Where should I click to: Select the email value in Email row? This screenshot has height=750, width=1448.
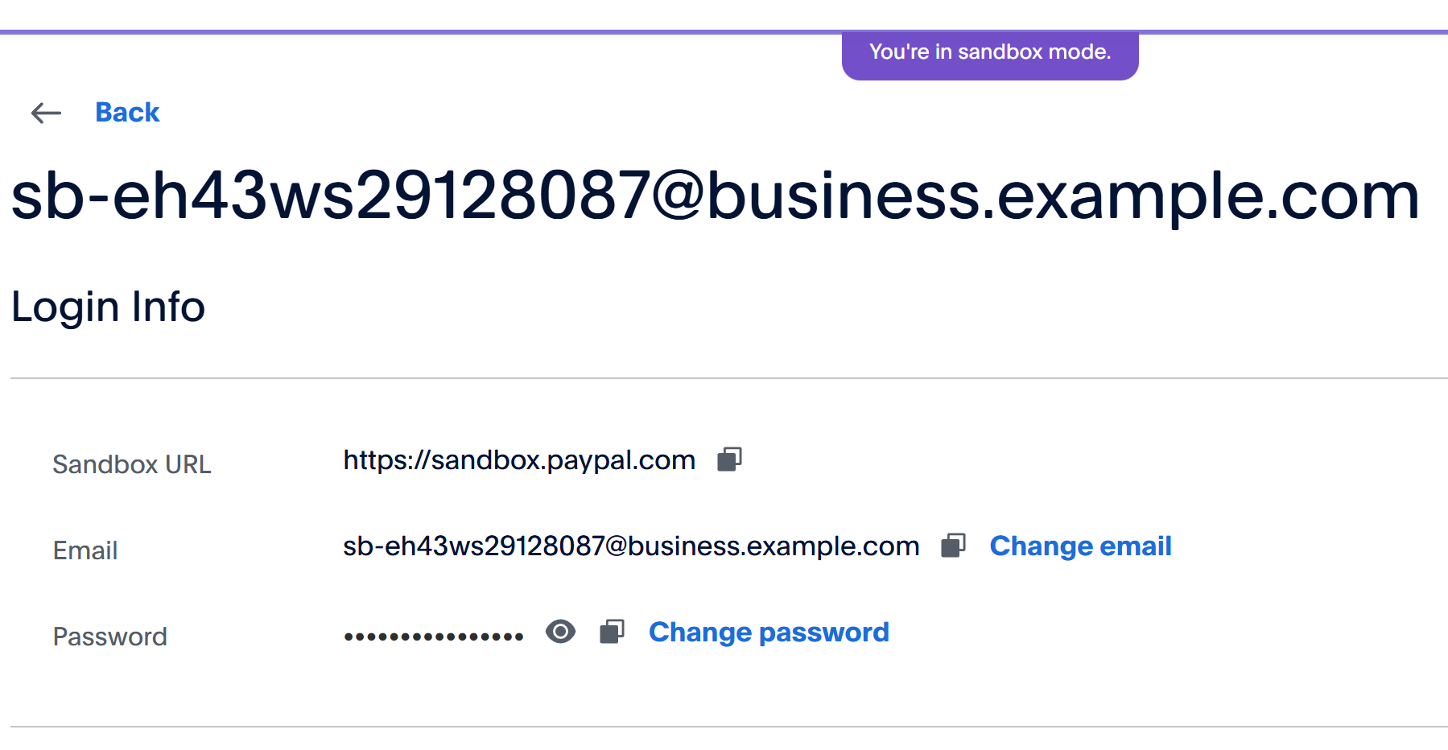631,546
